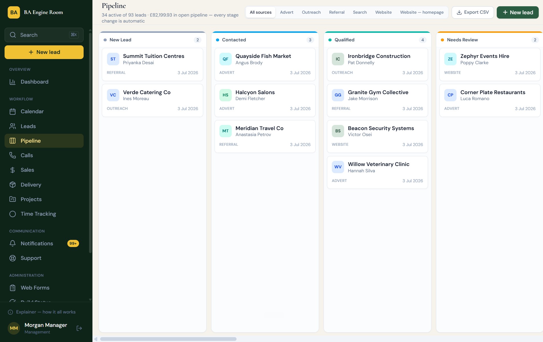Screen dimensions: 543x342
Task: Click the Morgan Manager profile name
Action: tap(46, 325)
